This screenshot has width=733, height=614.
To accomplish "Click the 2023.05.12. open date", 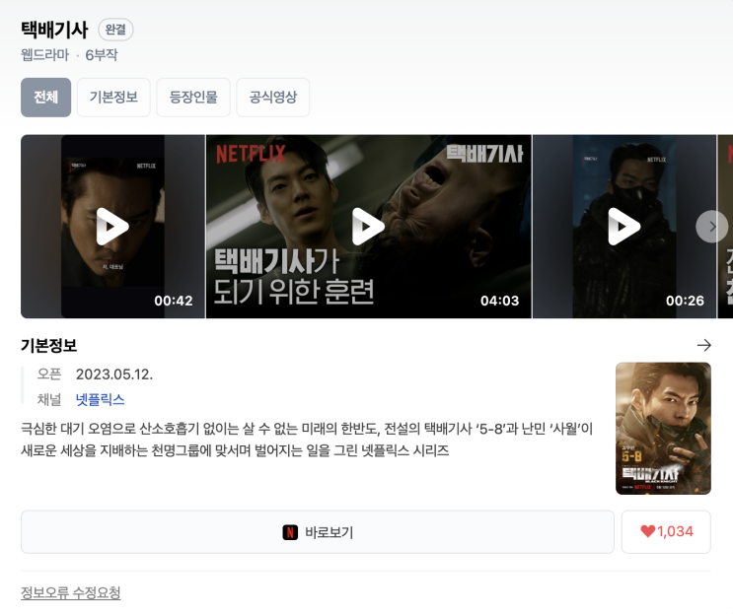I will pos(114,375).
